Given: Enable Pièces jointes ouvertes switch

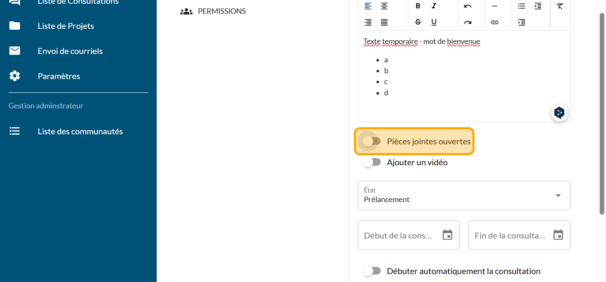Looking at the screenshot, I should click(x=371, y=141).
